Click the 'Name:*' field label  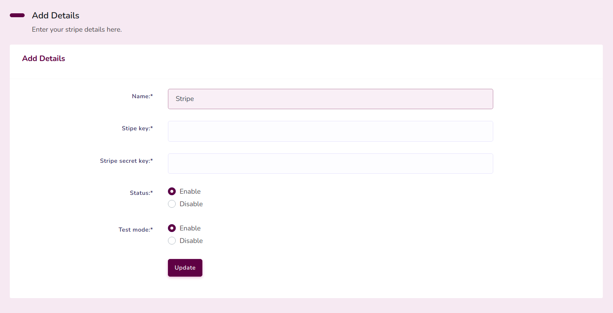coord(142,96)
